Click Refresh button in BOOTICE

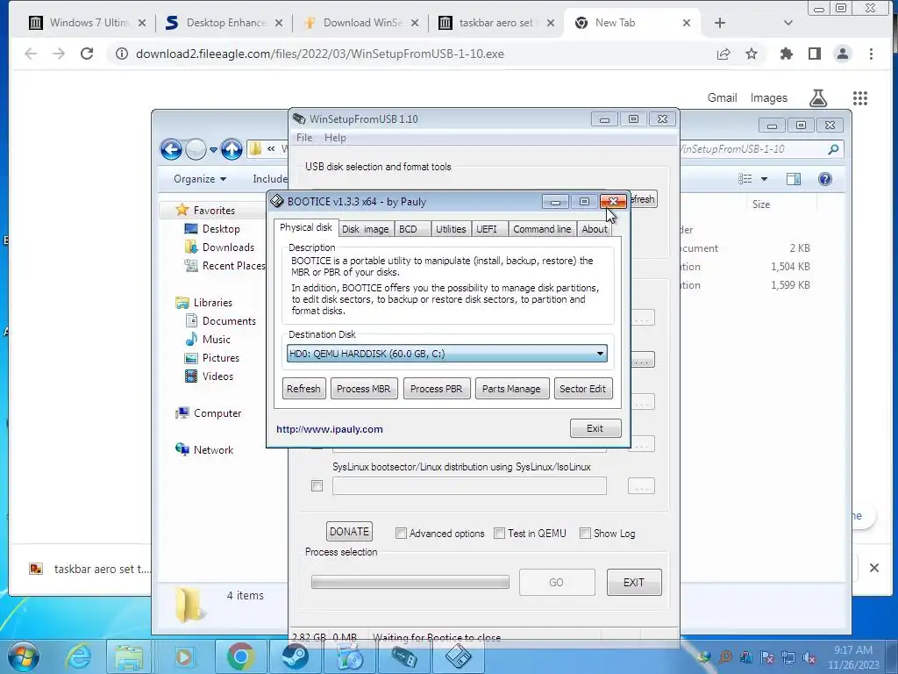pyautogui.click(x=303, y=389)
